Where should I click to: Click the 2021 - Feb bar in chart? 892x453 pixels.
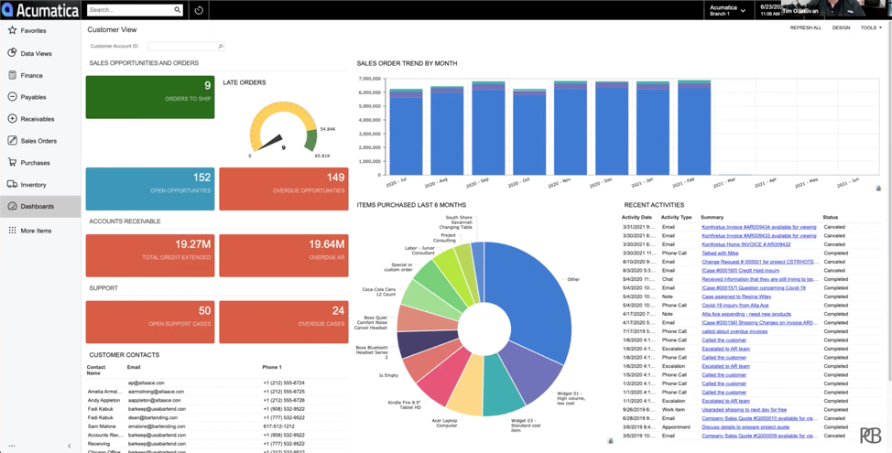(x=694, y=127)
